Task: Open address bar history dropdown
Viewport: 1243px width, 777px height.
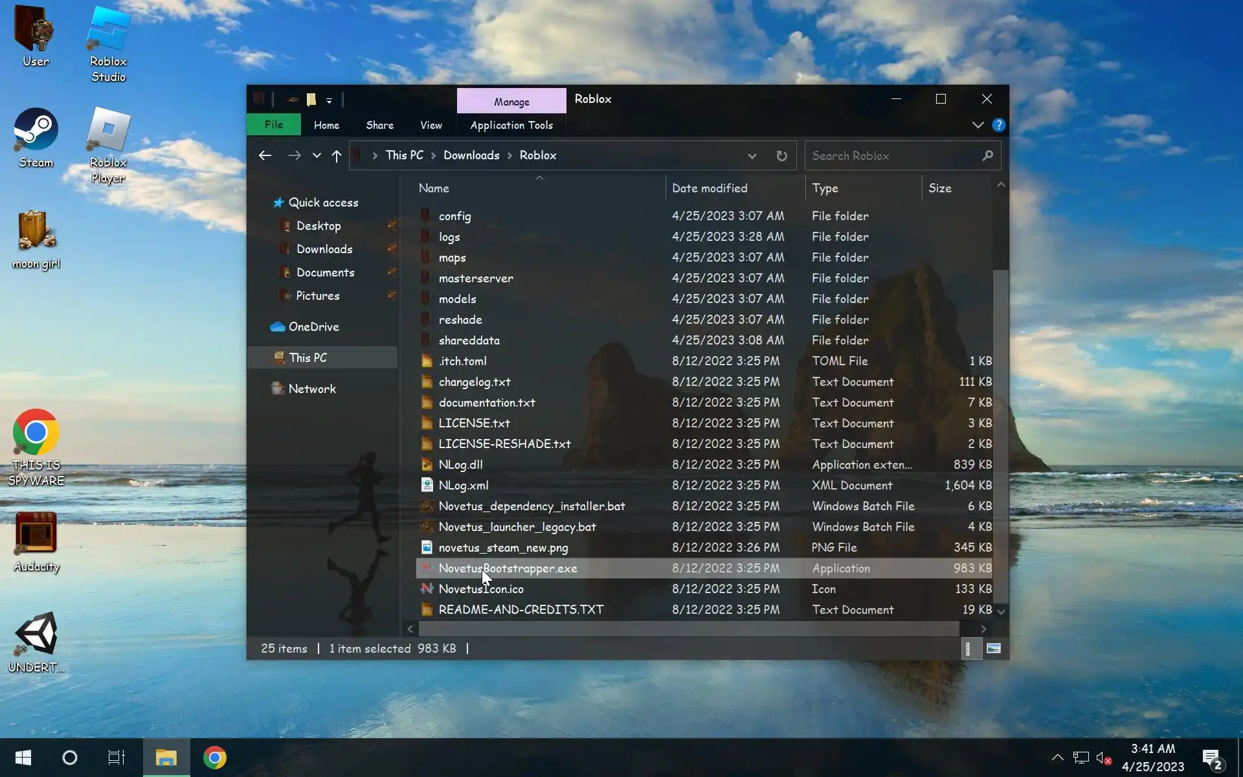Action: (x=752, y=156)
